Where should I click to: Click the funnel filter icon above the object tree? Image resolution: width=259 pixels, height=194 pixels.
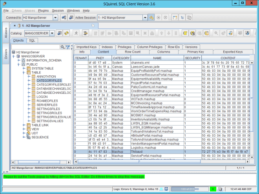tap(68, 47)
